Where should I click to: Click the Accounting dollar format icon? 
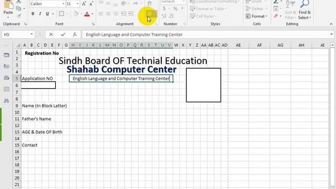(164, 8)
